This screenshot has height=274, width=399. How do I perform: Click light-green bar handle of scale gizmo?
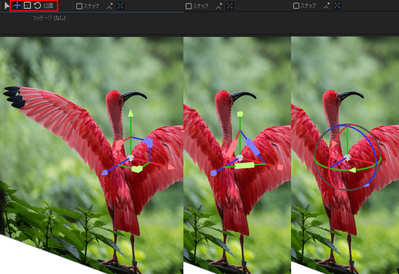pyautogui.click(x=244, y=166)
